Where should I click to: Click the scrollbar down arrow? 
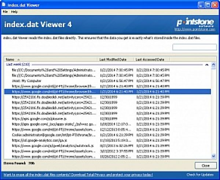click(x=213, y=156)
